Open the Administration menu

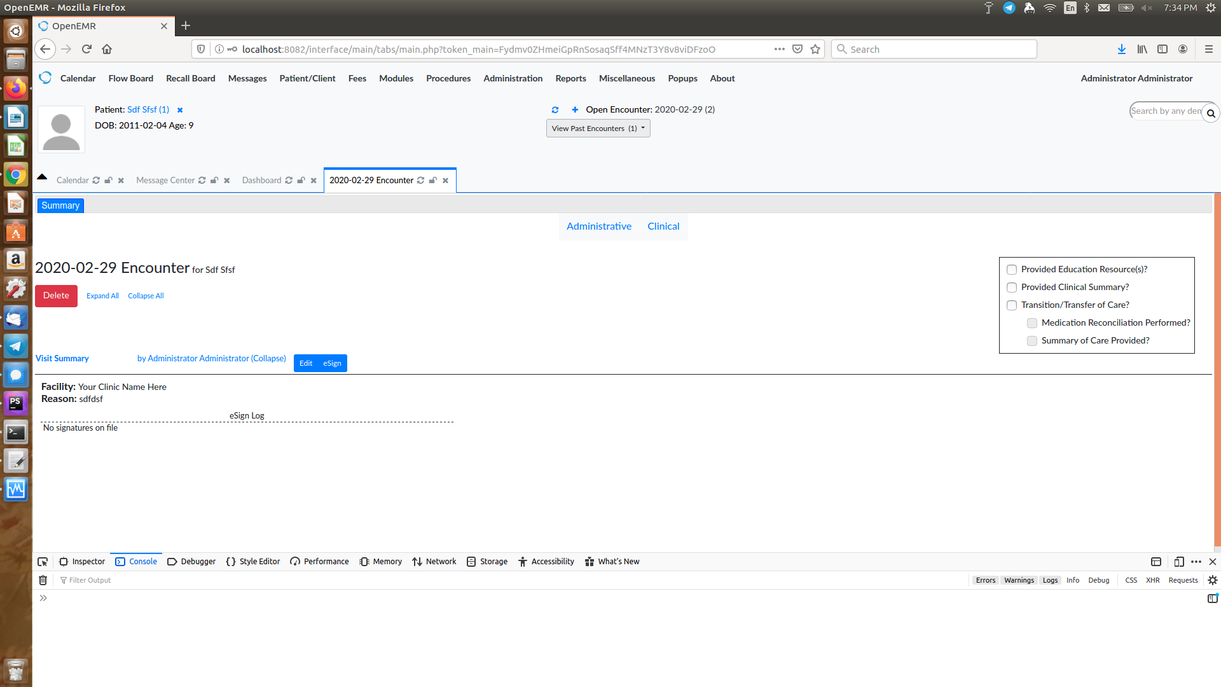point(513,78)
